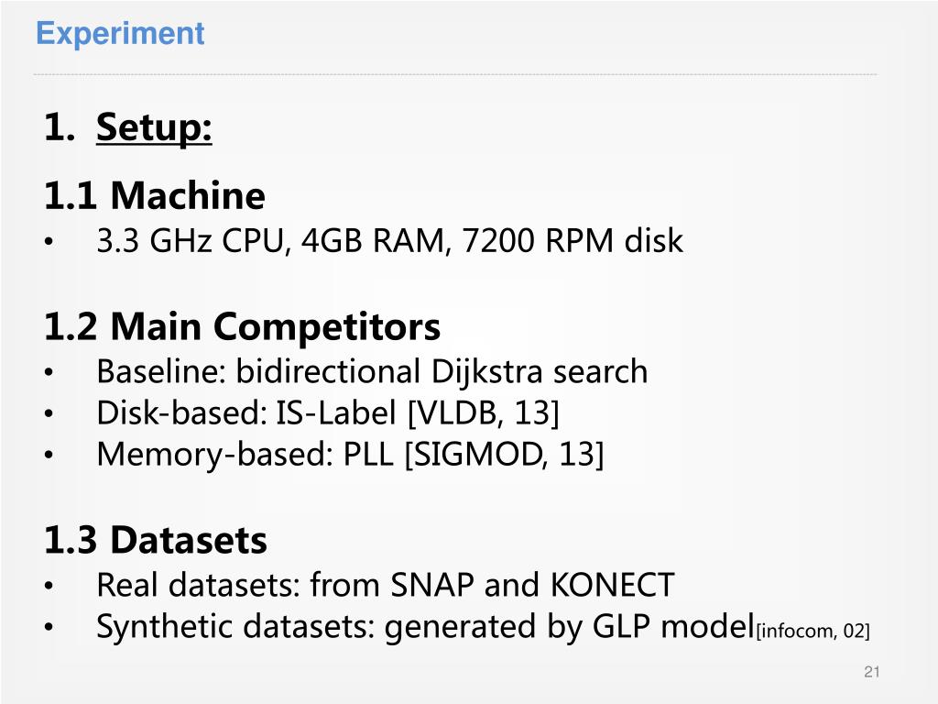
Task: Select the Memory-based PLL bullet text
Action: click(351, 454)
